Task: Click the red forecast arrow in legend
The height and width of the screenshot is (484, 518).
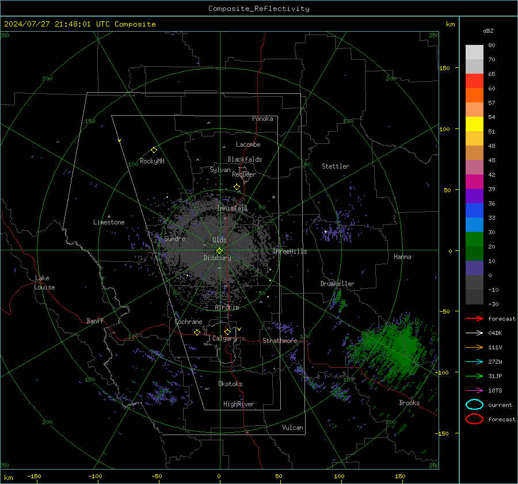Action: click(474, 318)
